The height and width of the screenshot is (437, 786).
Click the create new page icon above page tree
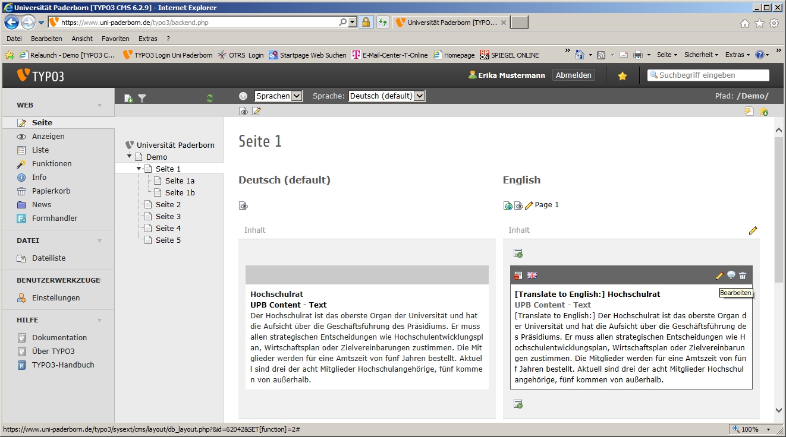pos(128,98)
